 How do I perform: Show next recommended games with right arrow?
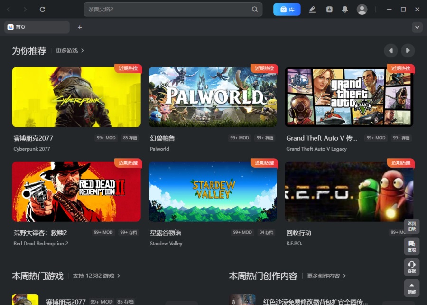tap(408, 50)
